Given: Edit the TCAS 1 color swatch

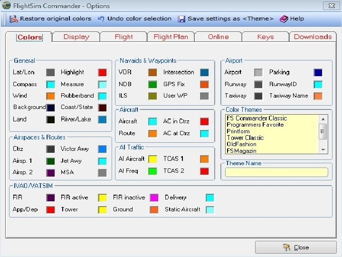Looking at the screenshot, I should (204, 159).
